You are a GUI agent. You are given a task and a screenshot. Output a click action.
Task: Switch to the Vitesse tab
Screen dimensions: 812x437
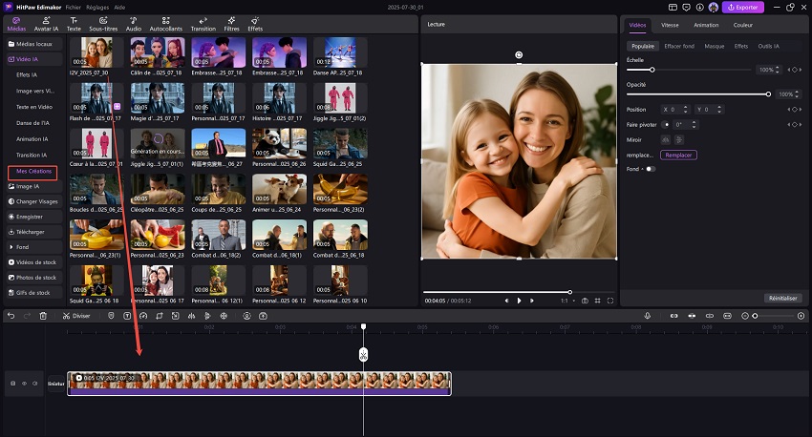[670, 25]
